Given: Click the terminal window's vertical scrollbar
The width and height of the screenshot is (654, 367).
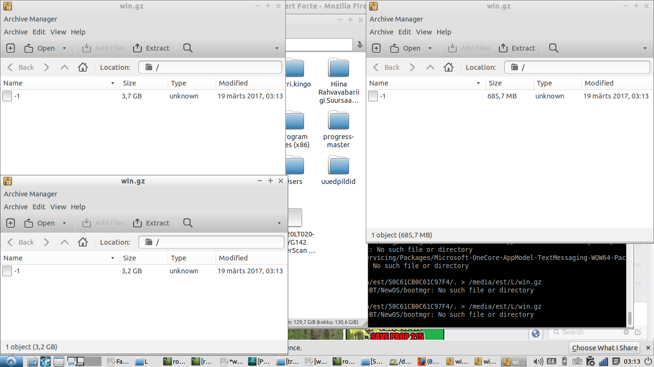Looking at the screenshot, I should tap(630, 318).
